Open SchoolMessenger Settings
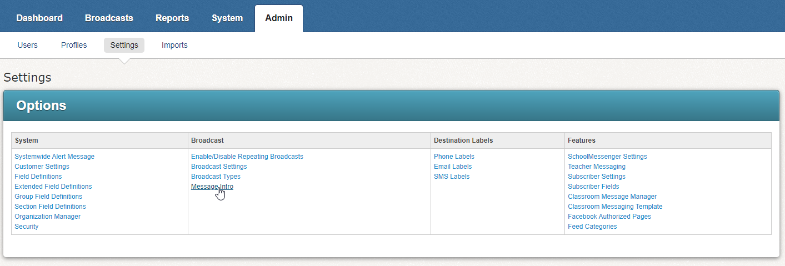The height and width of the screenshot is (266, 785). point(607,157)
